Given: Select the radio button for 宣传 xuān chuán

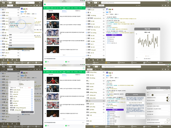Looking at the screenshot, I should [x=32, y=90].
